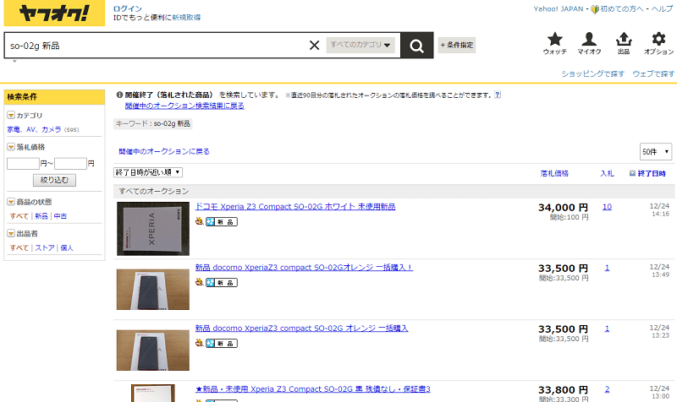The image size is (677, 402).
Task: Collapse the 落札価格 filter section
Action: 11,147
